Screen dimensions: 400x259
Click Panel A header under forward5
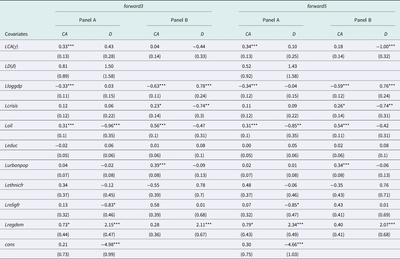[x=271, y=20]
